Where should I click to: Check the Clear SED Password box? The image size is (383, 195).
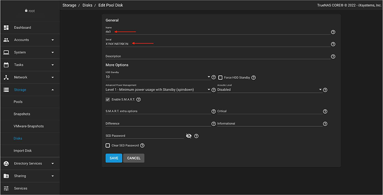coord(108,146)
